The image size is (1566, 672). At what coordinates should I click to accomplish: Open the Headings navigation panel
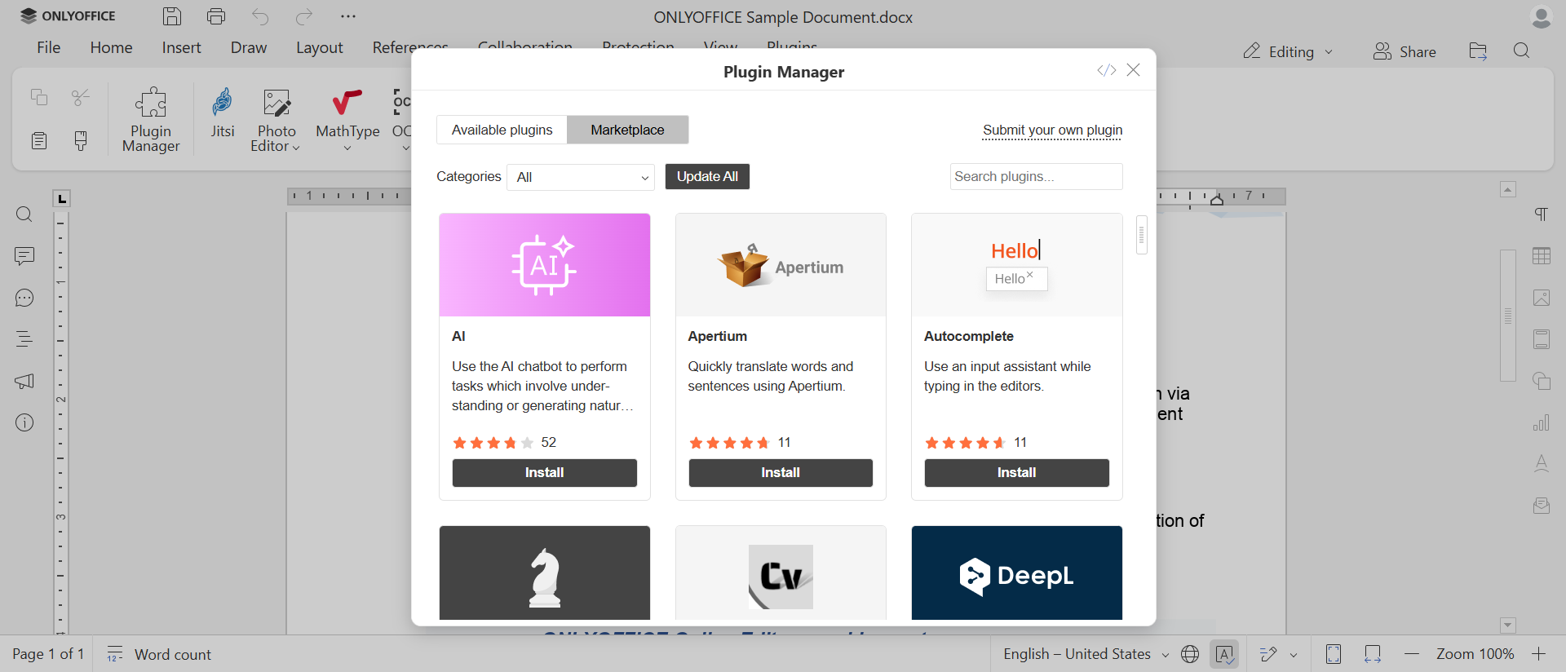(x=24, y=339)
